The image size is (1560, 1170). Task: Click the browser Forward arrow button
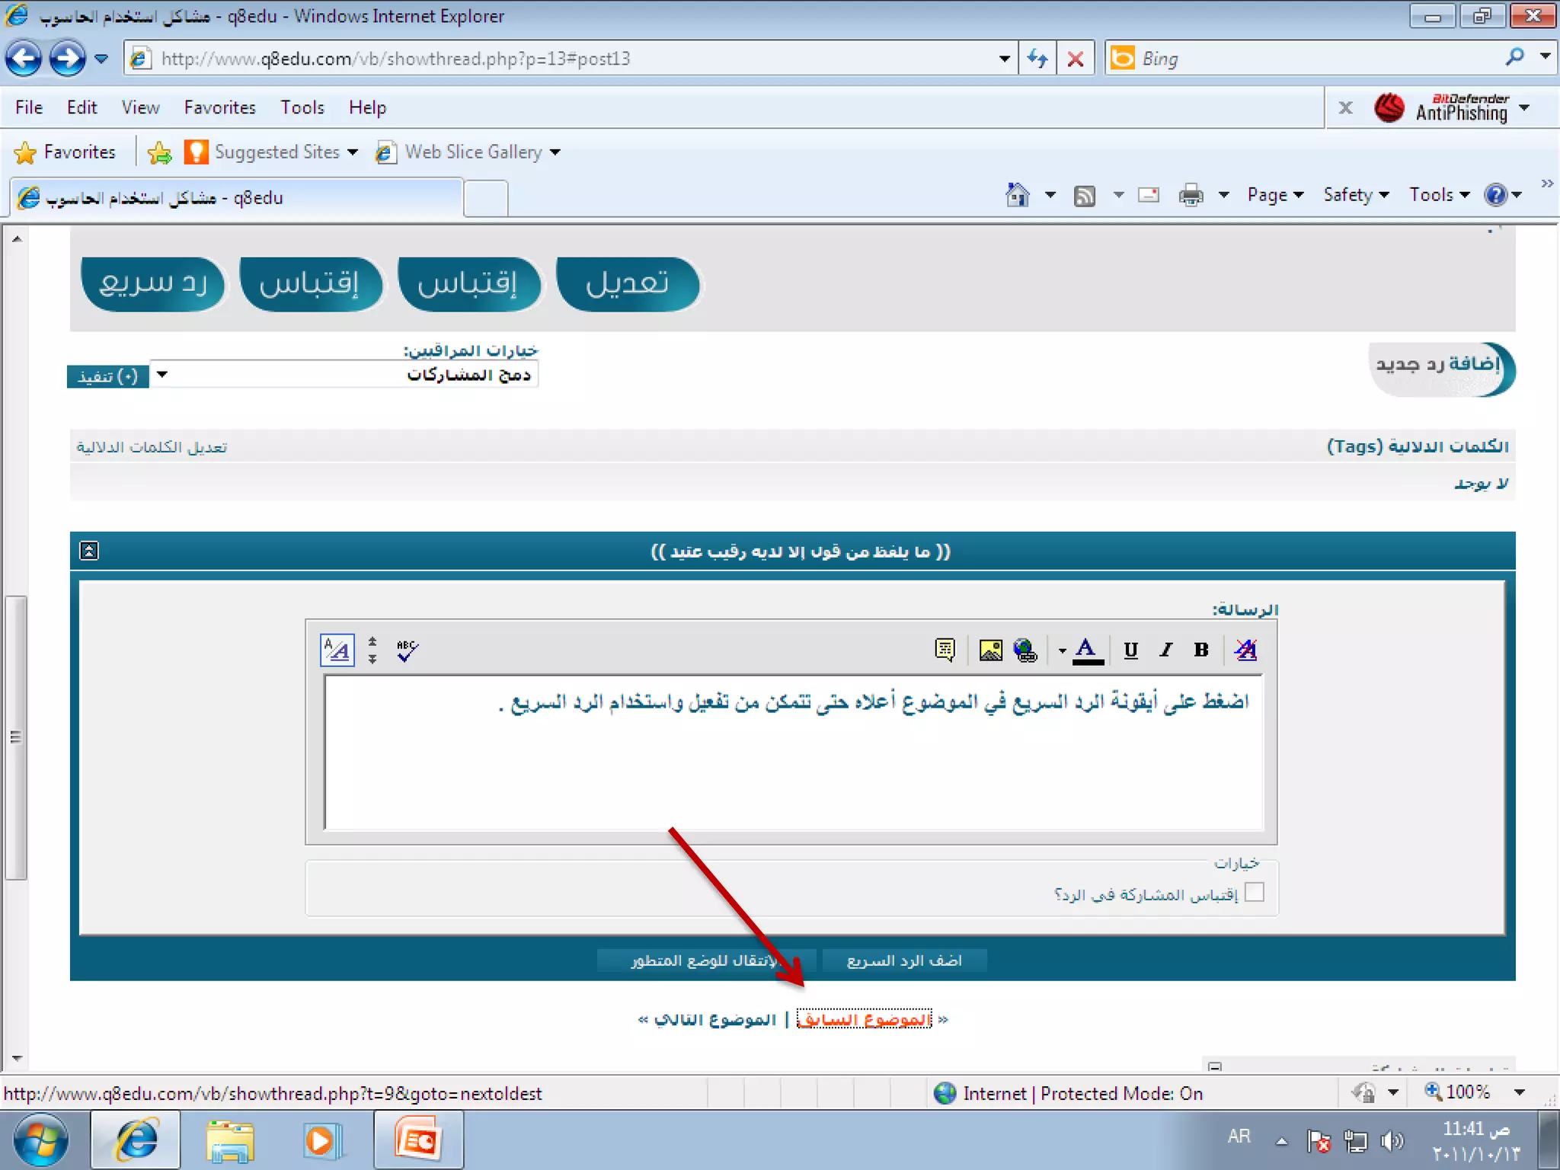[x=67, y=58]
